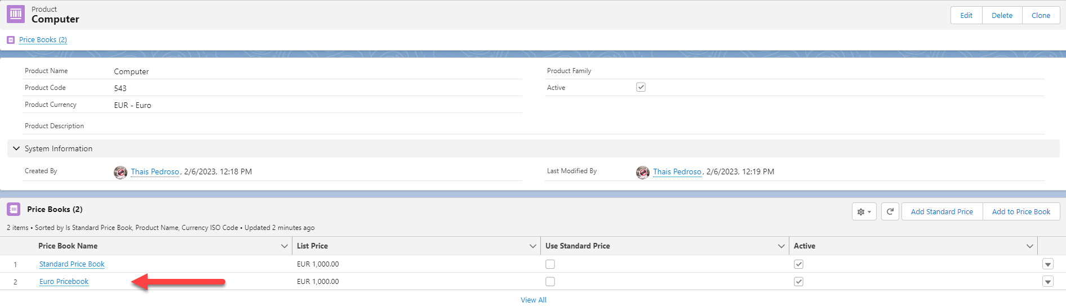Toggle Use Standard Price for Euro Pricebook

click(550, 282)
